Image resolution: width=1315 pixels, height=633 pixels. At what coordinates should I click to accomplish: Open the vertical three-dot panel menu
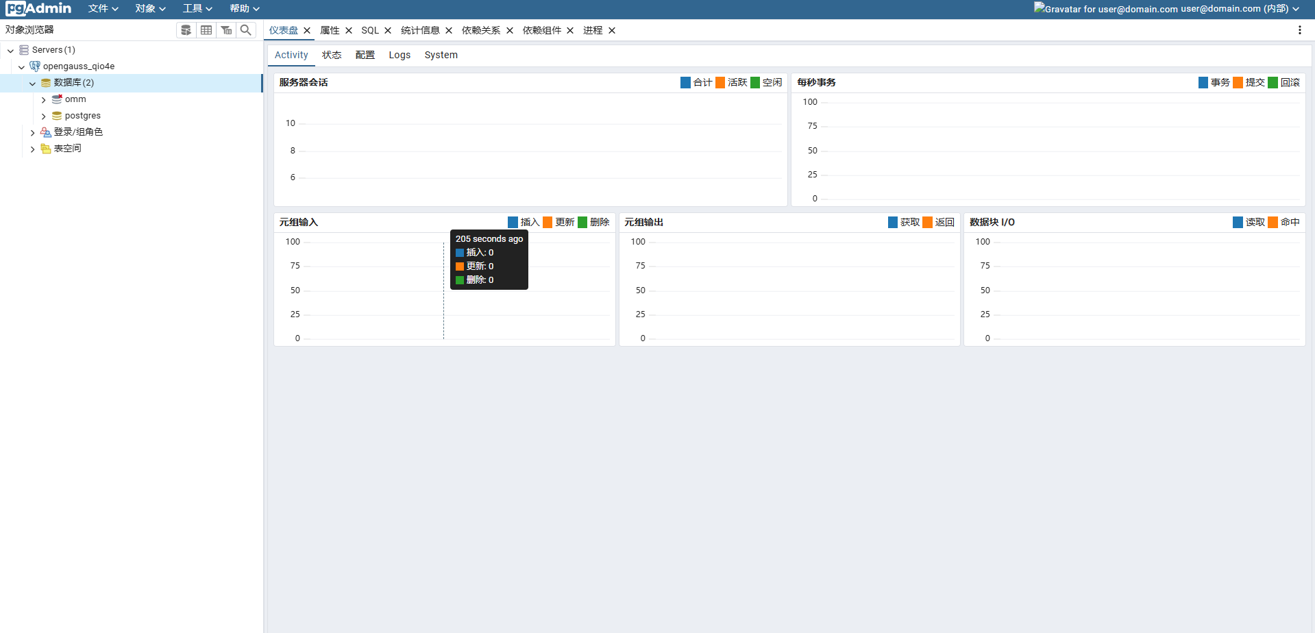pyautogui.click(x=1299, y=30)
